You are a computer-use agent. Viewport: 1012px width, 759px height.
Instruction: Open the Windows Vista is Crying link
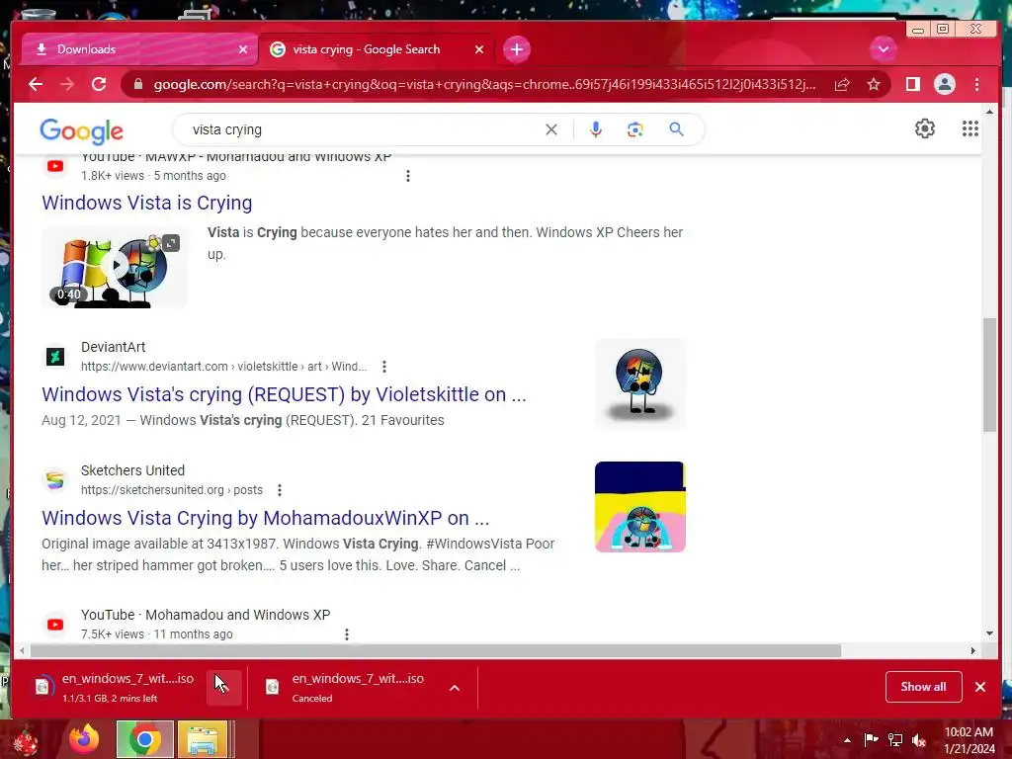click(147, 203)
